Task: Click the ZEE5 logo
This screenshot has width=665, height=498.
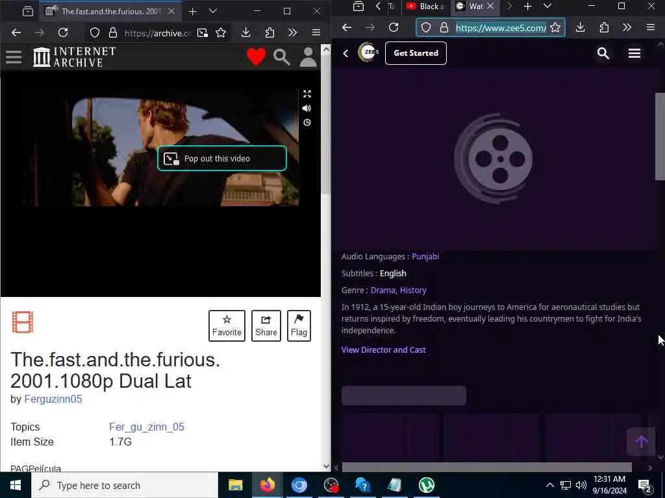Action: pos(368,53)
